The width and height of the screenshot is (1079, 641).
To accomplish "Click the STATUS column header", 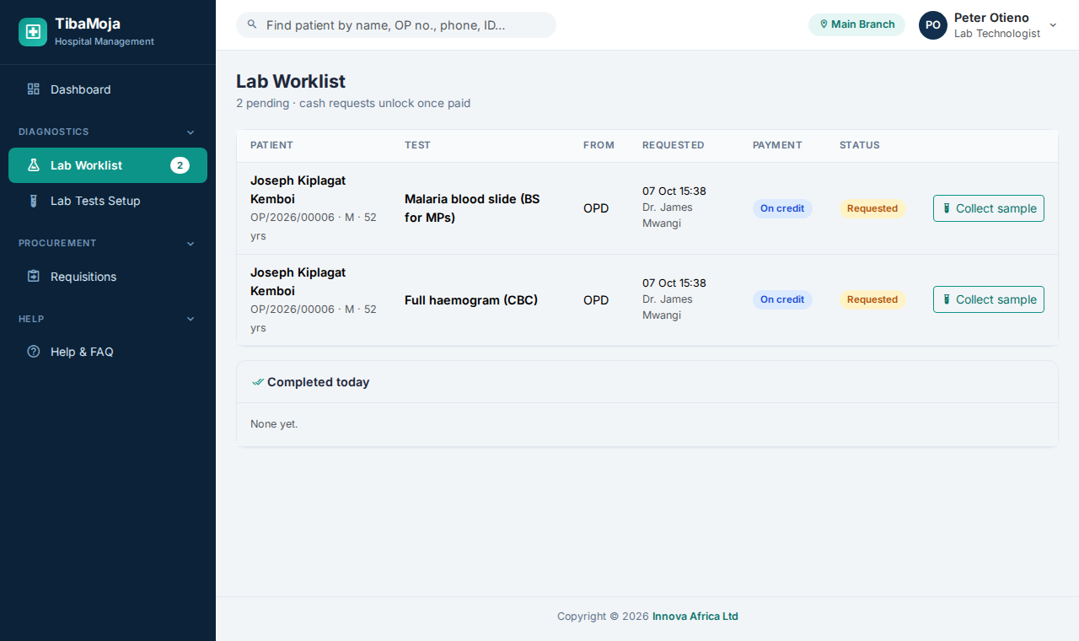I will click(860, 145).
